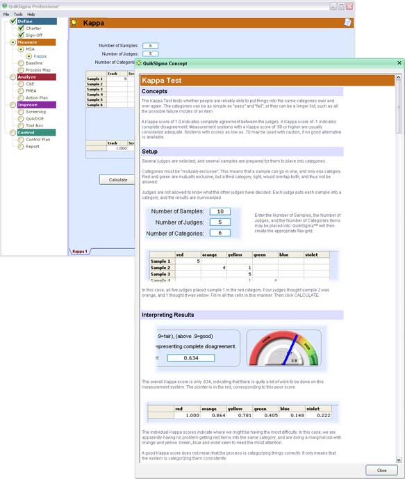Click the 1.000 Crack result cell
Viewport: 405px width, 479px height.
point(117,148)
